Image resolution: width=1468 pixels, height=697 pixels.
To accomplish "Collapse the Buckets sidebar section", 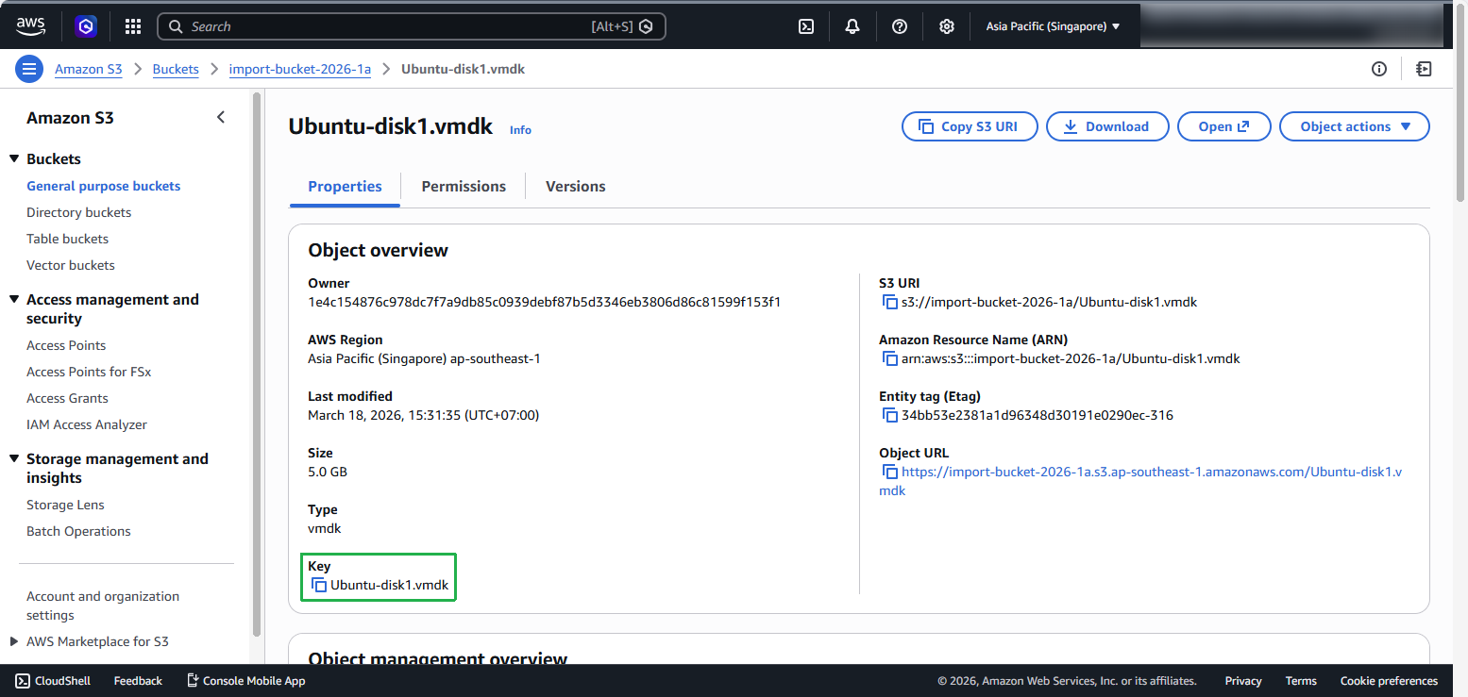I will [14, 158].
